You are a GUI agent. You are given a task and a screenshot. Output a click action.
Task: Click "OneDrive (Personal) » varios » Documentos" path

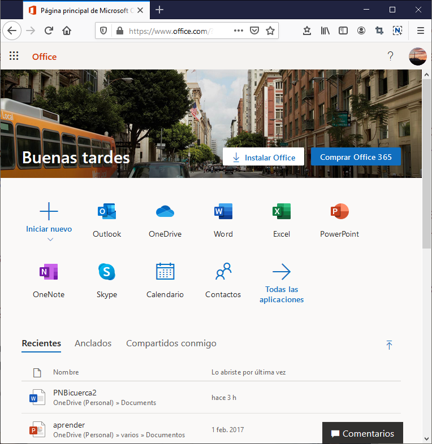119,434
